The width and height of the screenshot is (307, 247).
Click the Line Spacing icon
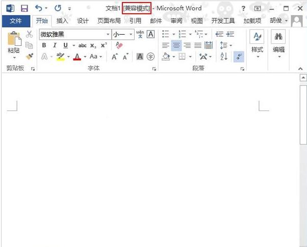(x=224, y=45)
